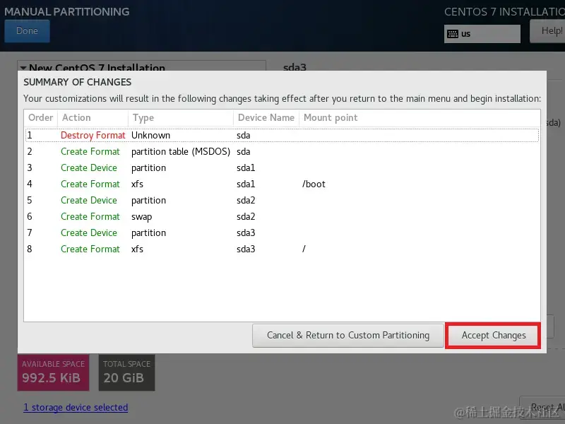Select row 5 partition type cell

tap(148, 201)
